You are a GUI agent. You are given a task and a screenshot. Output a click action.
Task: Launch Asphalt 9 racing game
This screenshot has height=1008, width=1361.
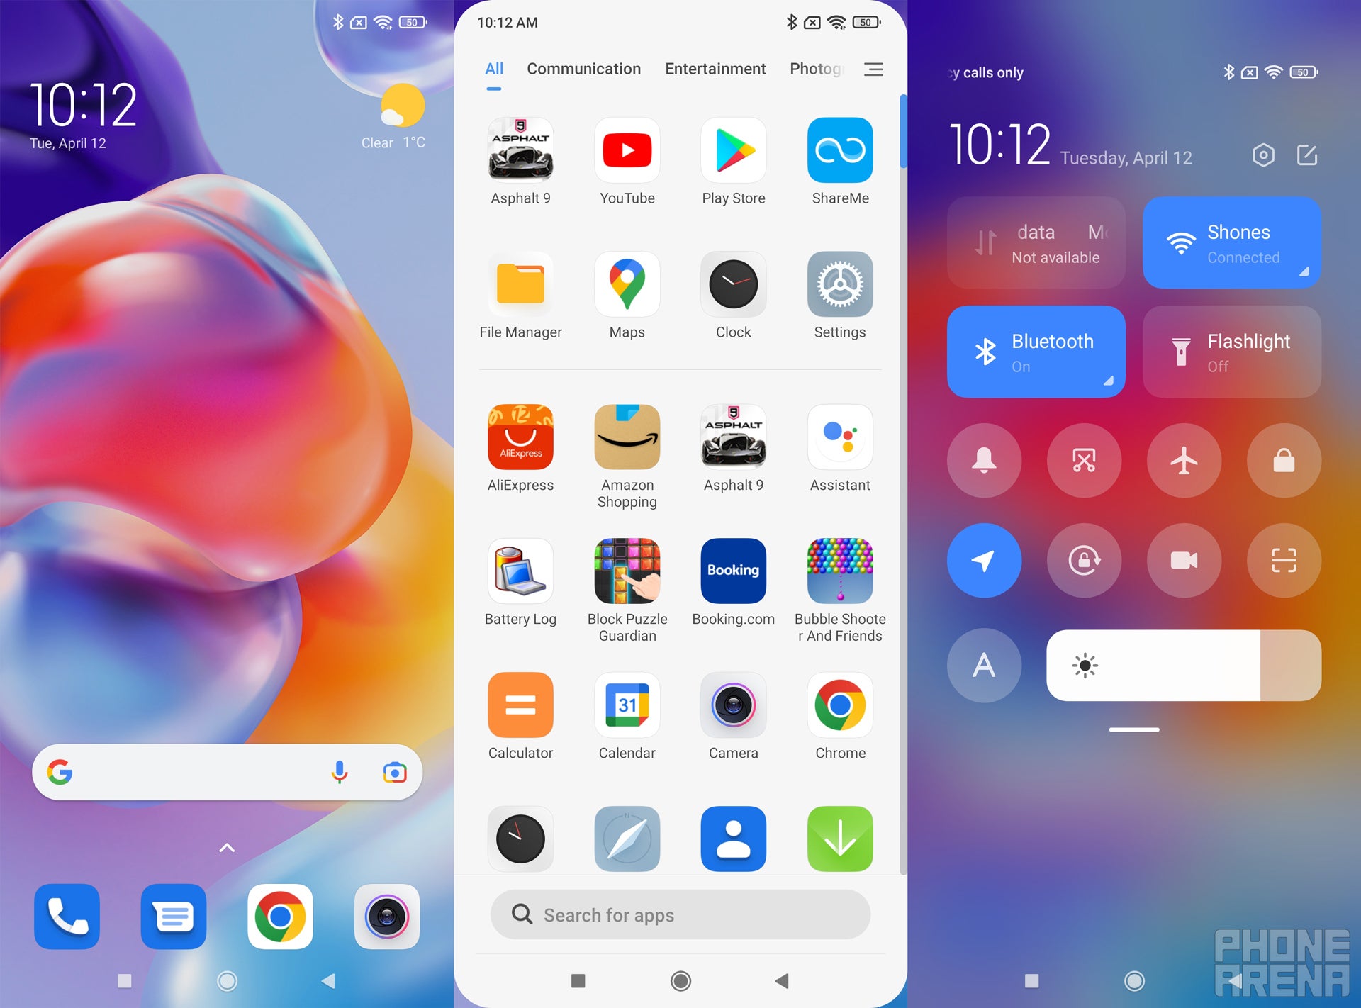[x=519, y=159]
